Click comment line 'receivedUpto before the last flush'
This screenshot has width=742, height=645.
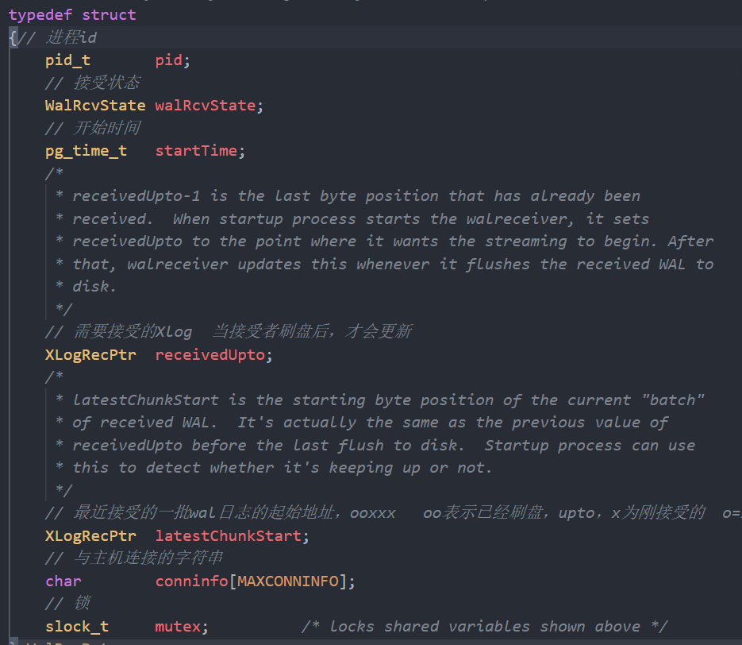375,445
